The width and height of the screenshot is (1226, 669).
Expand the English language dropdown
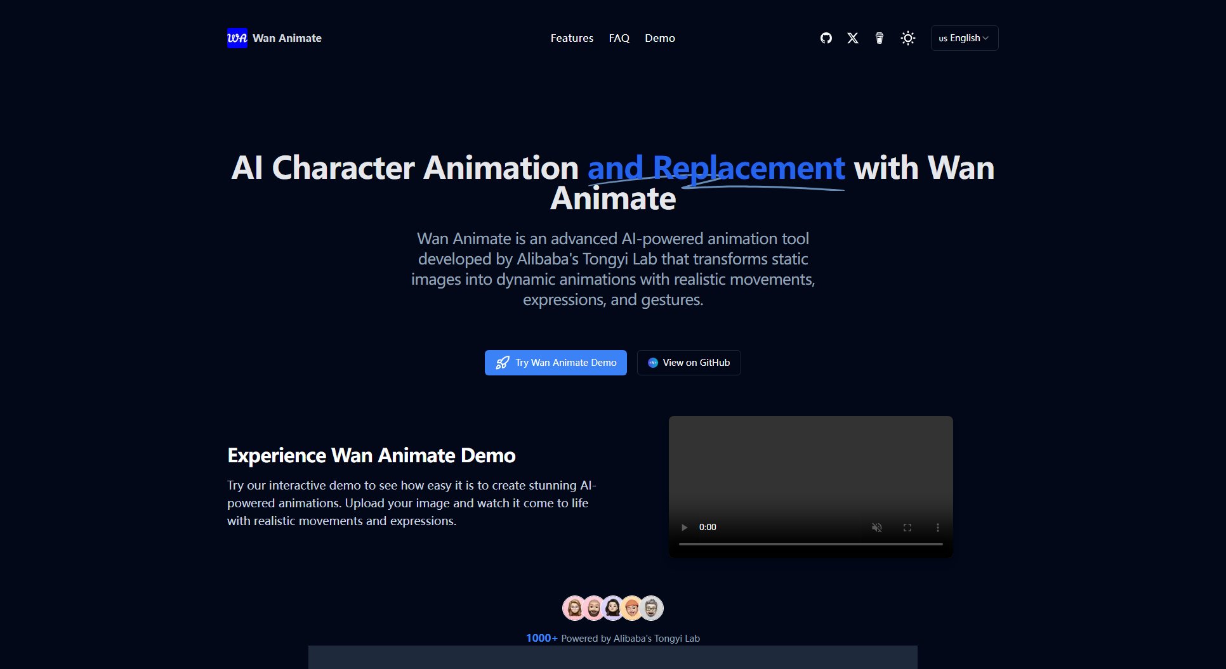(x=965, y=38)
